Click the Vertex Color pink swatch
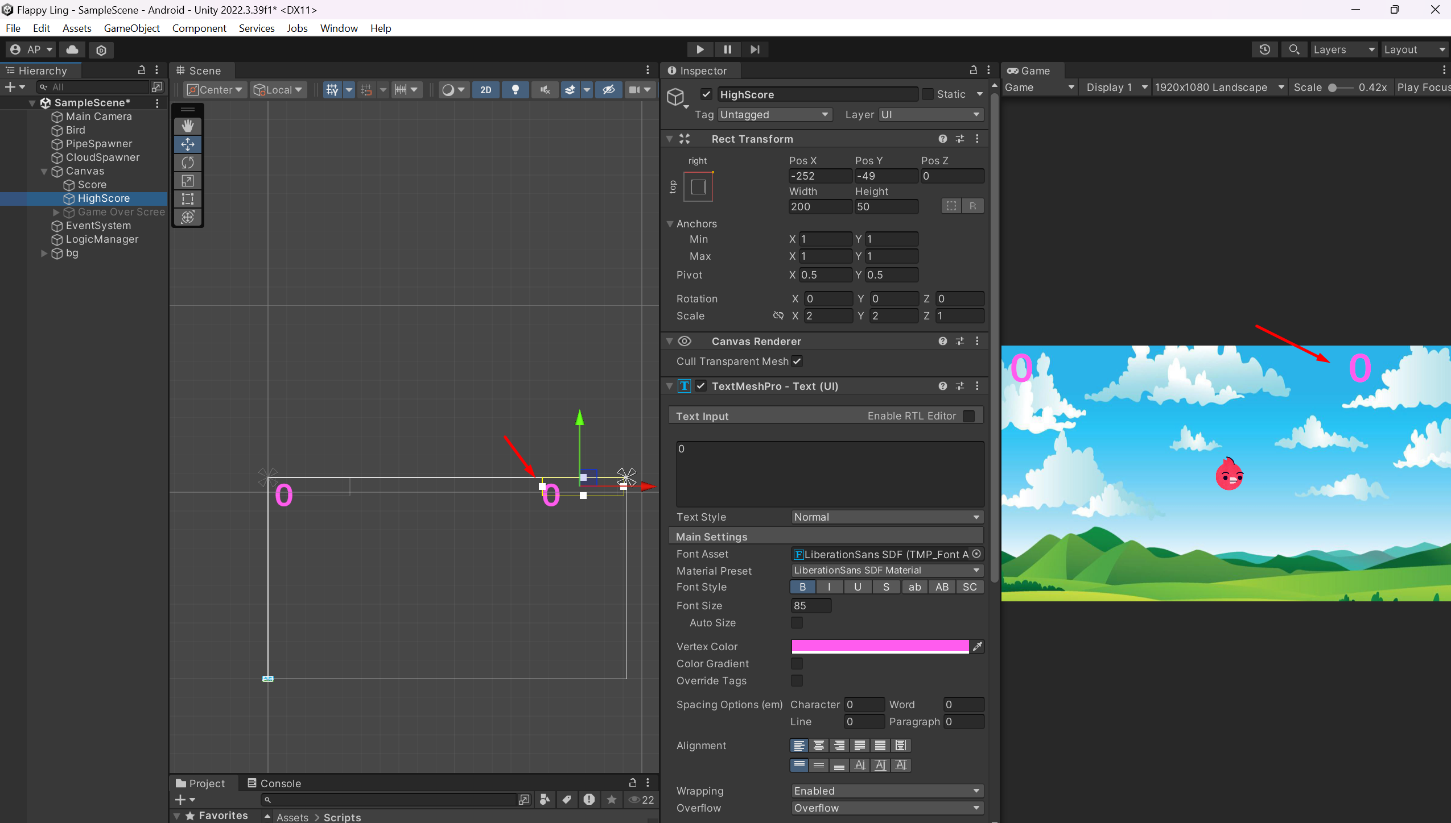Viewport: 1451px width, 823px height. 880,646
